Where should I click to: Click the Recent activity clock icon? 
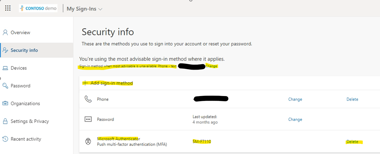pyautogui.click(x=5, y=139)
